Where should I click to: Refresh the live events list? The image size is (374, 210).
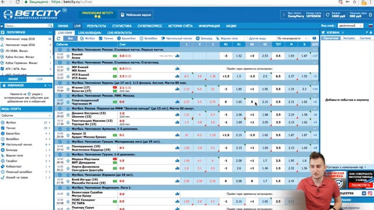58,38
